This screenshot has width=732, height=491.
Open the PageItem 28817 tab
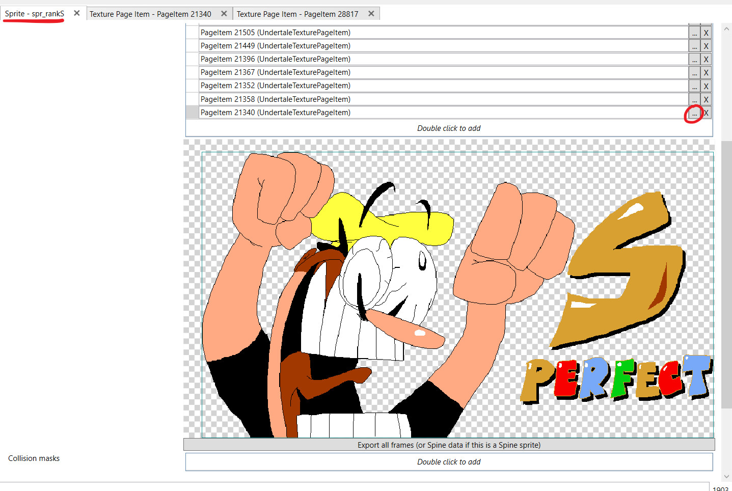click(x=297, y=14)
